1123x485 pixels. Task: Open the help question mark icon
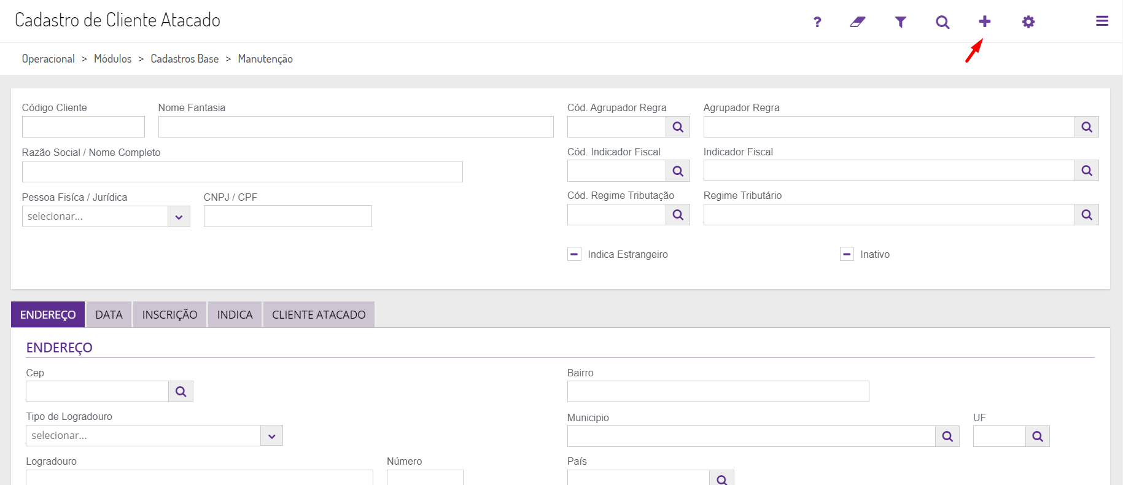coord(817,22)
